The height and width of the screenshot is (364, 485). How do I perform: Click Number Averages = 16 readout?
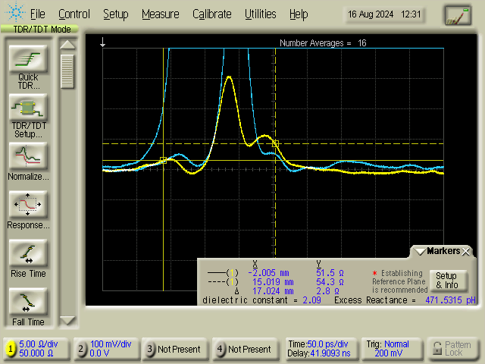point(323,43)
